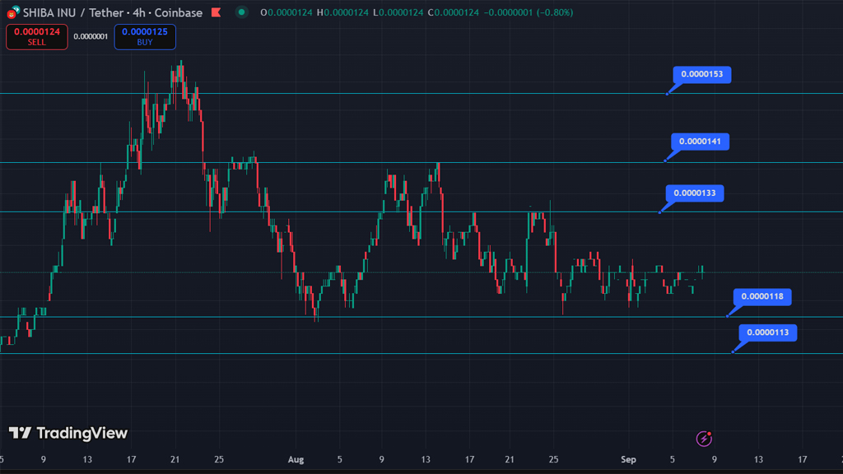Click the high price H0.0000124 value
Screen dimensions: 843x474
(x=342, y=12)
